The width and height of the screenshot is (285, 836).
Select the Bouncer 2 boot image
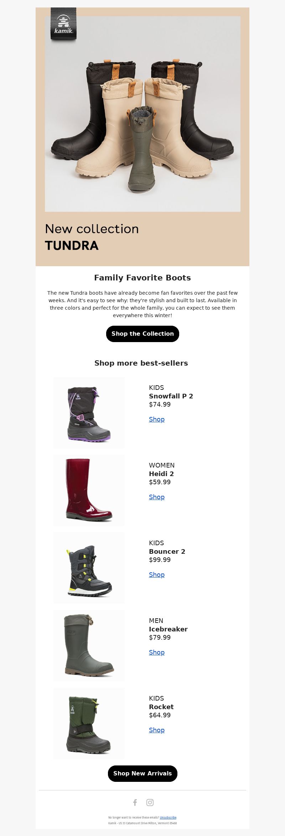pyautogui.click(x=89, y=568)
